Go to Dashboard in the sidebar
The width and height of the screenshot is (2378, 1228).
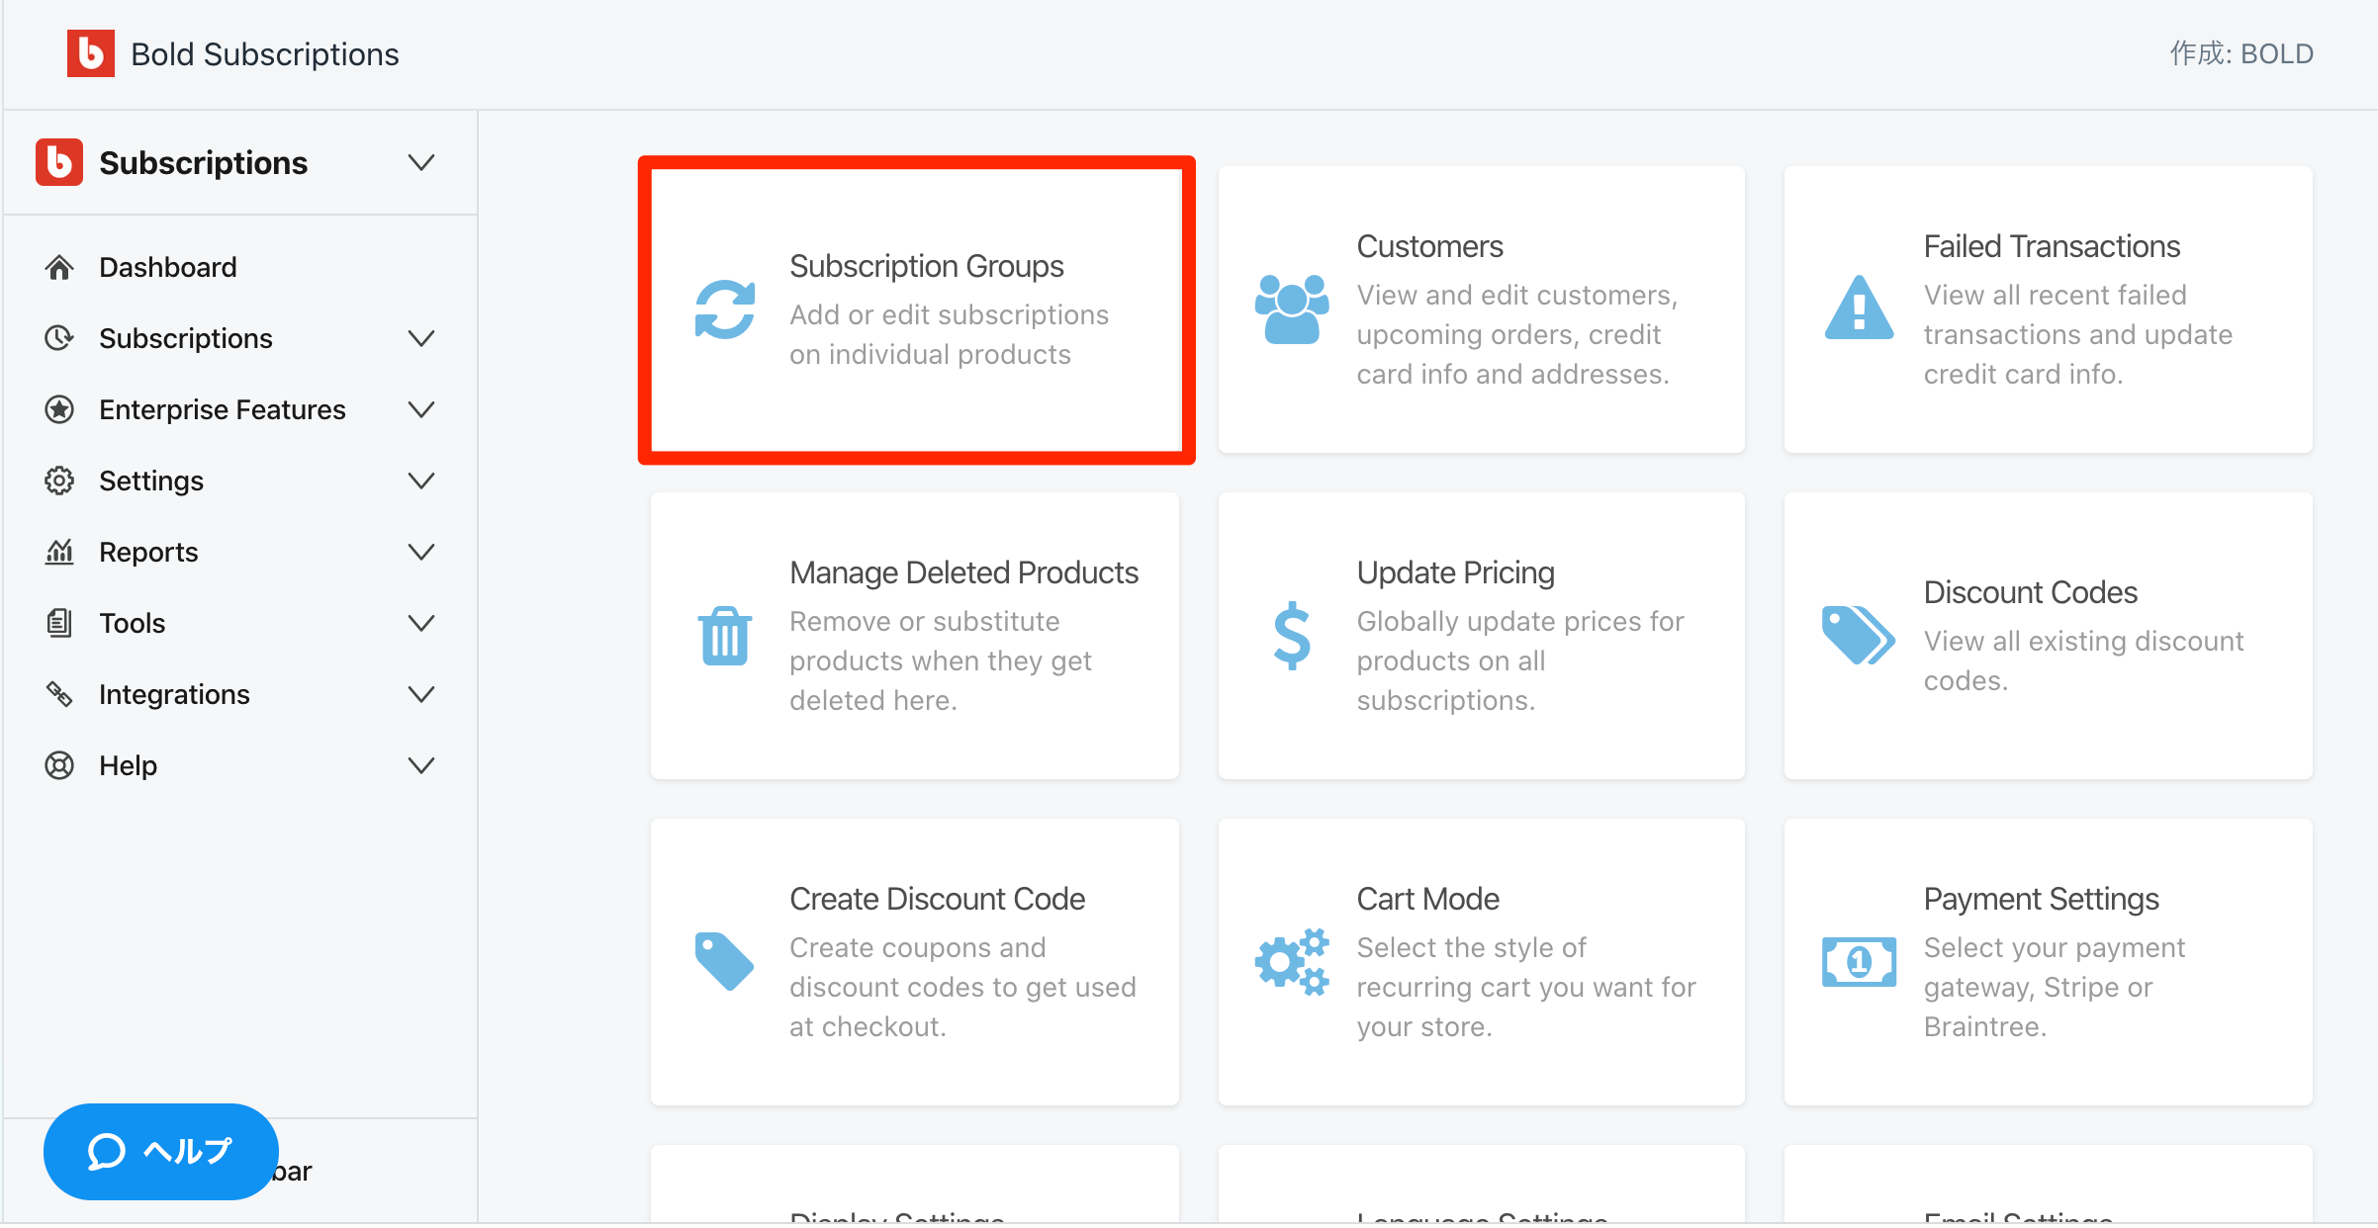click(x=167, y=267)
